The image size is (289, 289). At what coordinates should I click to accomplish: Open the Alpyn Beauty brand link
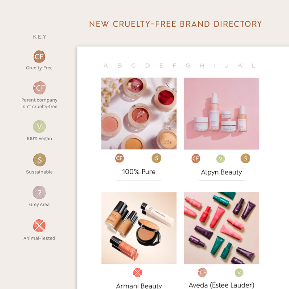[221, 172]
